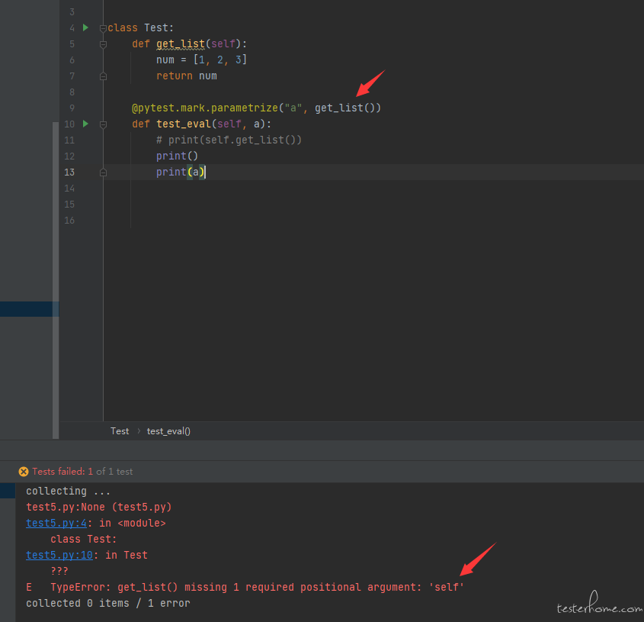The image size is (644, 622).
Task: Collapse the get_list method fold
Action: (x=103, y=44)
